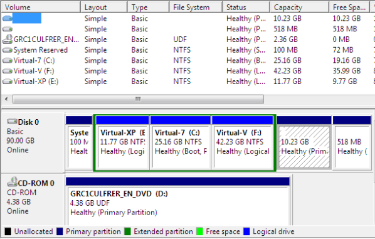375x239 pixels.
Task: Select the System Reserved partition block on Disk 0
Action: [x=79, y=143]
